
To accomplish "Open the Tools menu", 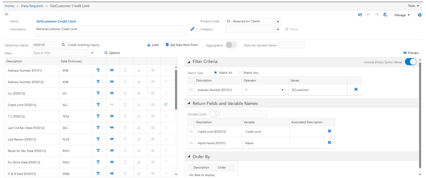I will pos(413,6).
